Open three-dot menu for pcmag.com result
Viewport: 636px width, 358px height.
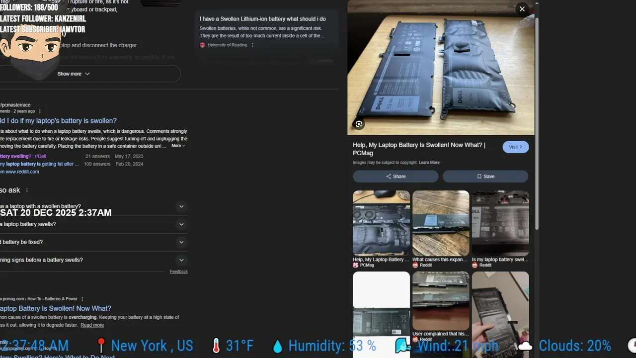pyautogui.click(x=82, y=299)
